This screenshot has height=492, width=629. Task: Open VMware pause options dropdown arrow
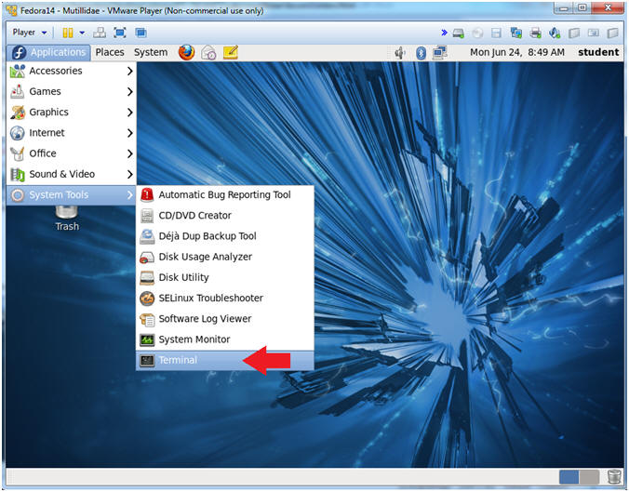82,33
